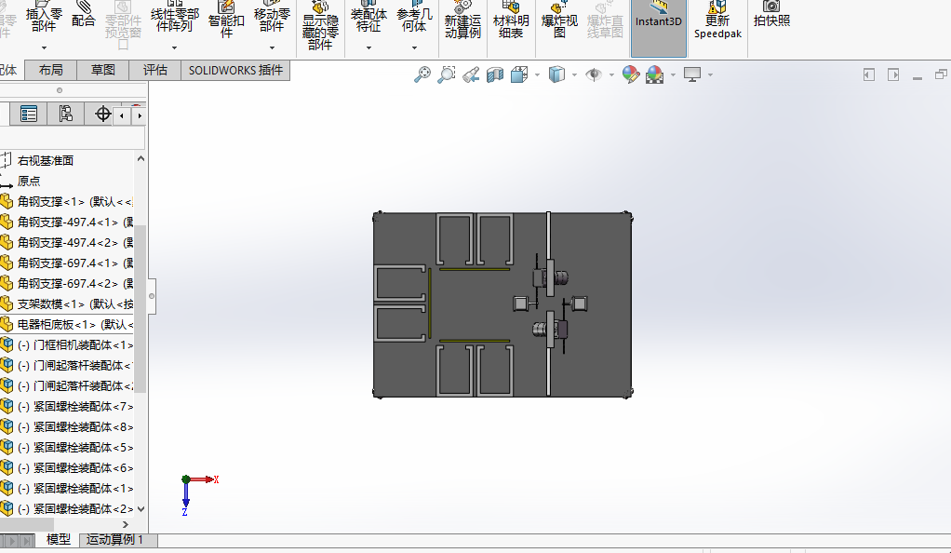This screenshot has height=553, width=951.
Task: Click Apply Scene icon
Action: point(654,74)
